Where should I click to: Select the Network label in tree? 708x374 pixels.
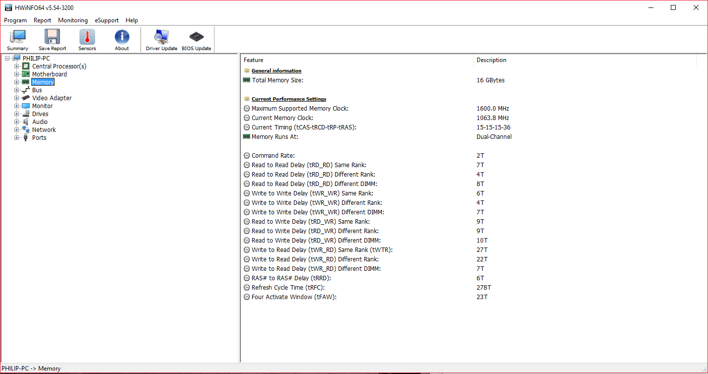click(44, 129)
